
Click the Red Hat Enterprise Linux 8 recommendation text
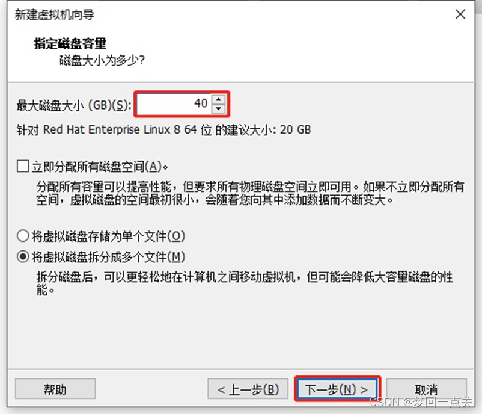pyautogui.click(x=163, y=129)
